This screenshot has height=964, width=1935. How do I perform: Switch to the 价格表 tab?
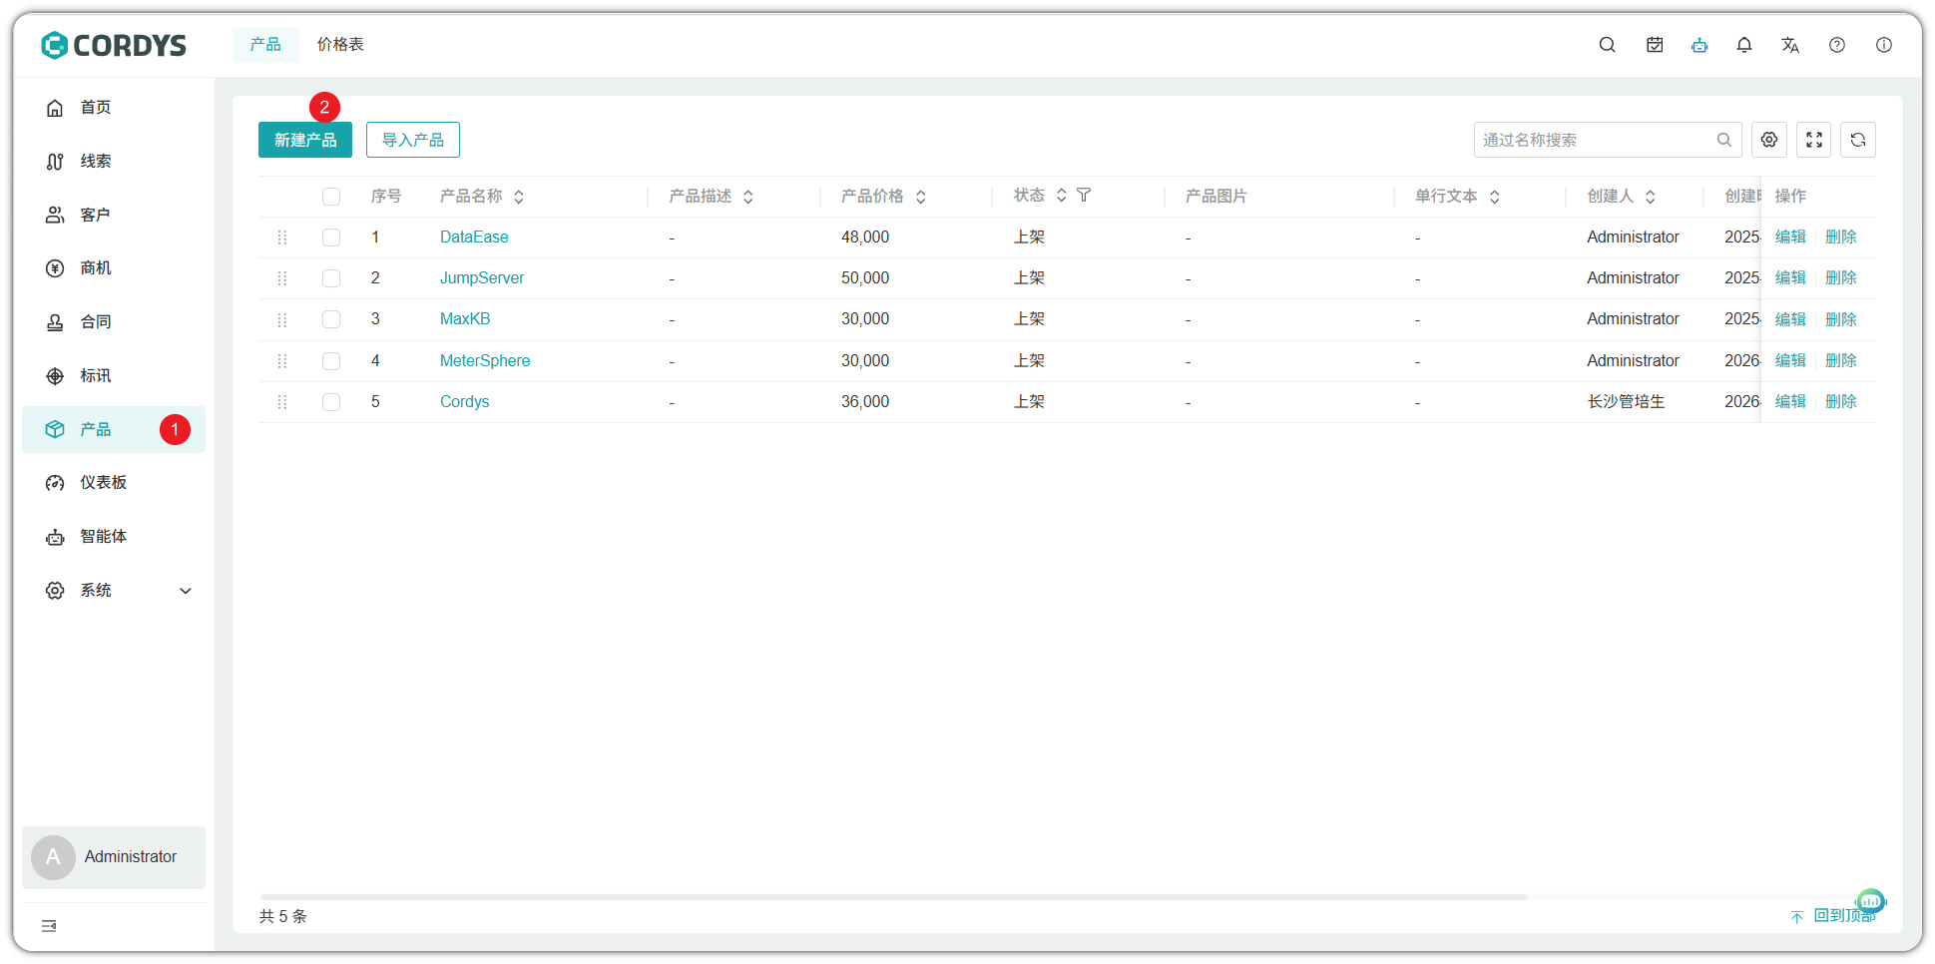point(340,45)
